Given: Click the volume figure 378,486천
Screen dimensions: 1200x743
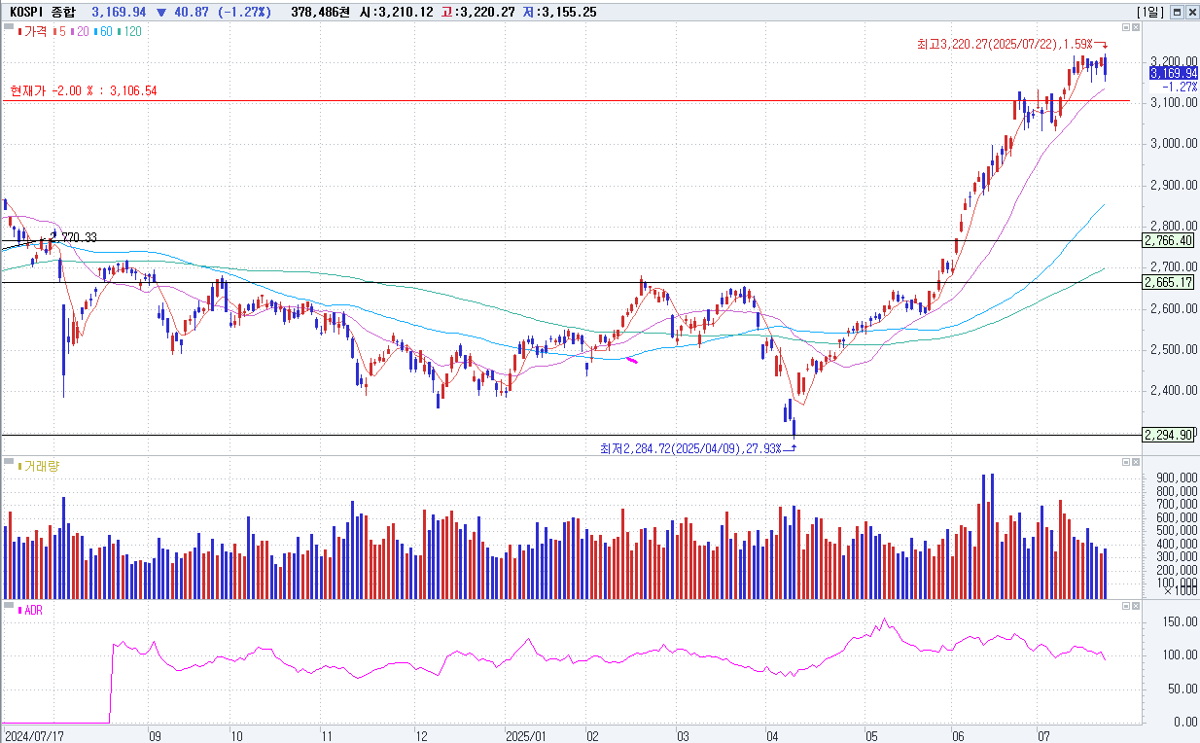Looking at the screenshot, I should click(323, 12).
